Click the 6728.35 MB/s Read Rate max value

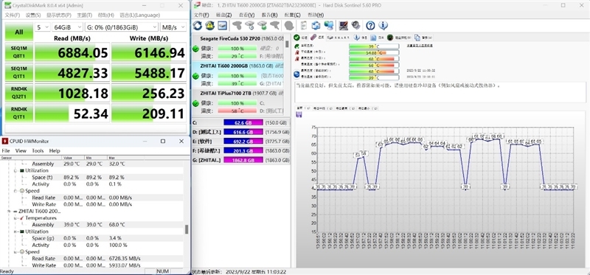pyautogui.click(x=125, y=259)
